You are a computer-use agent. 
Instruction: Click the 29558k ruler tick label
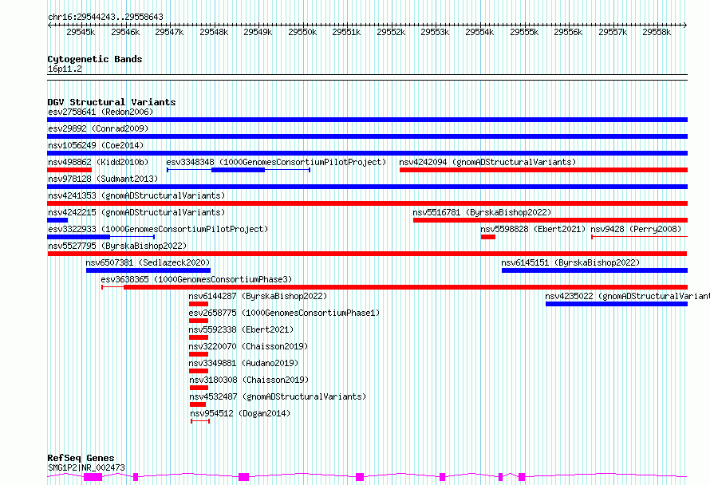pyautogui.click(x=657, y=32)
